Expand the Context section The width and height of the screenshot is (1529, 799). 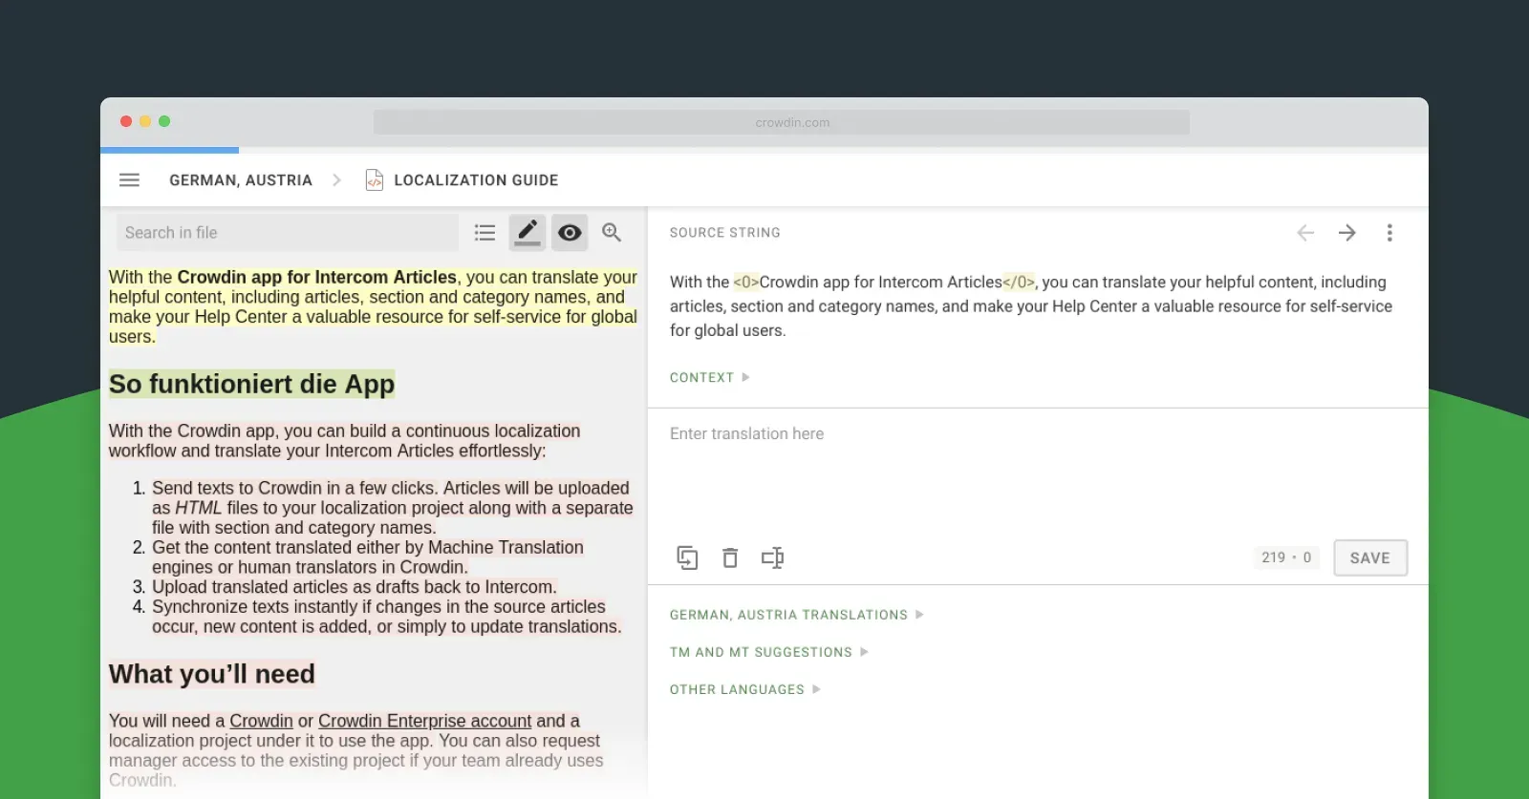click(709, 378)
